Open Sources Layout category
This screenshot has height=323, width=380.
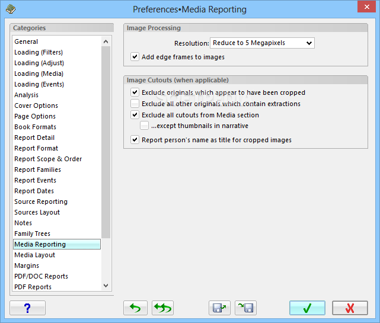point(57,212)
